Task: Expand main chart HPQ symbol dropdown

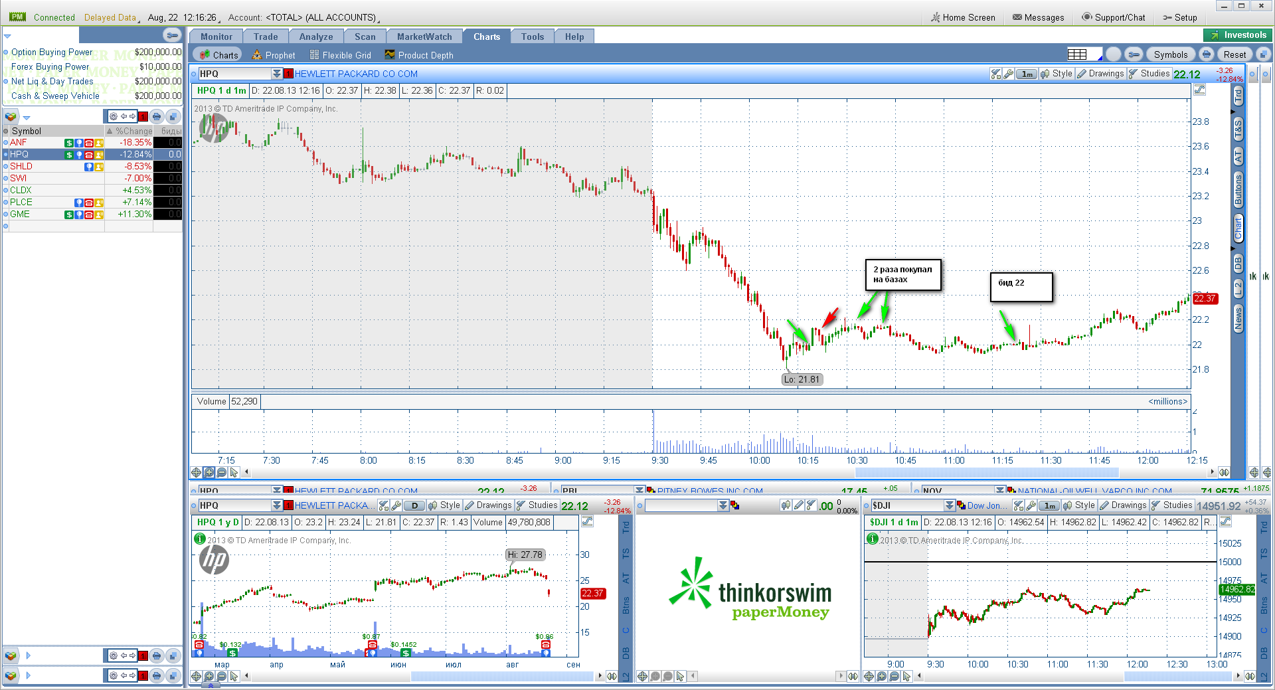Action: tap(277, 74)
